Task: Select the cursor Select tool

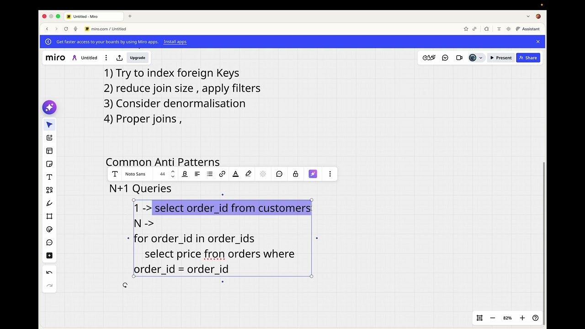Action: coord(49,125)
